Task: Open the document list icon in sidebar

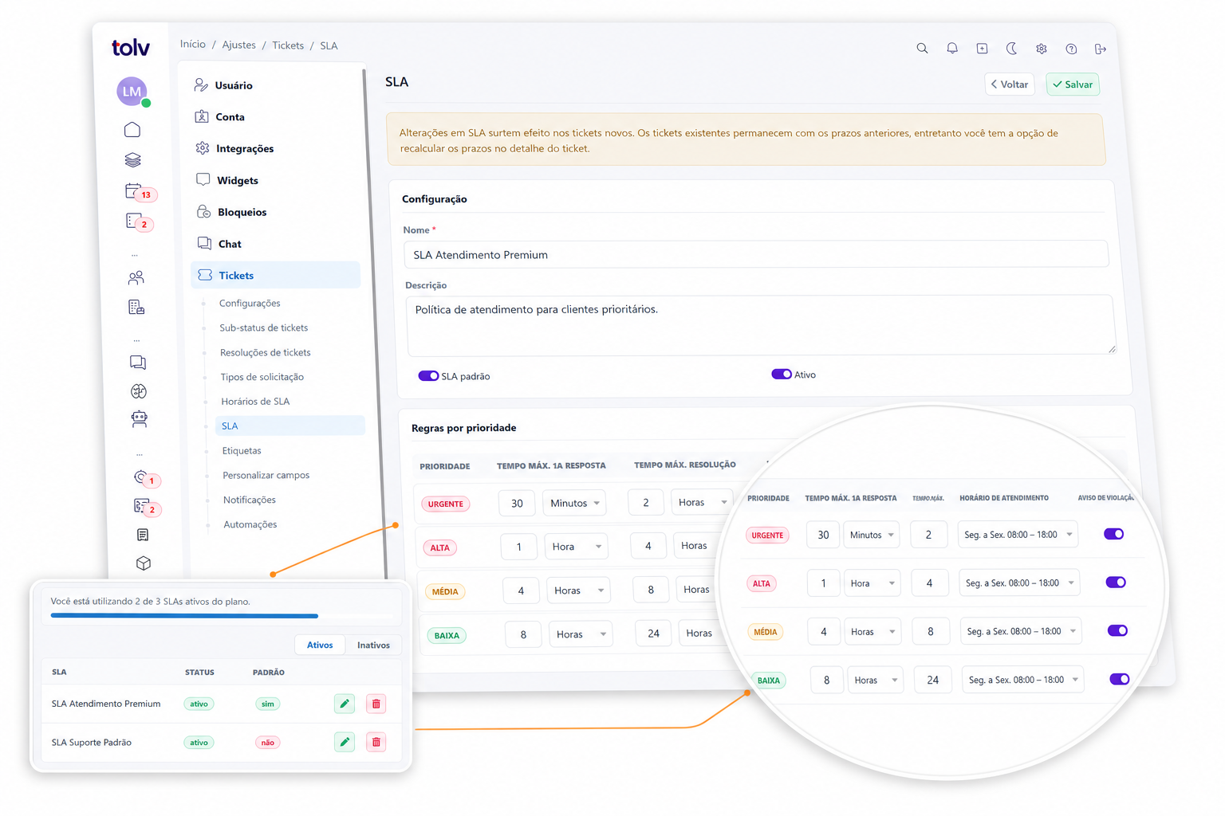Action: click(143, 535)
